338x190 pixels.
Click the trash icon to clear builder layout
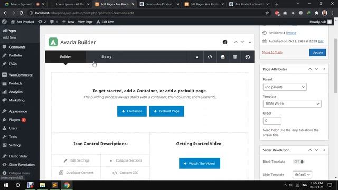[x=235, y=57]
